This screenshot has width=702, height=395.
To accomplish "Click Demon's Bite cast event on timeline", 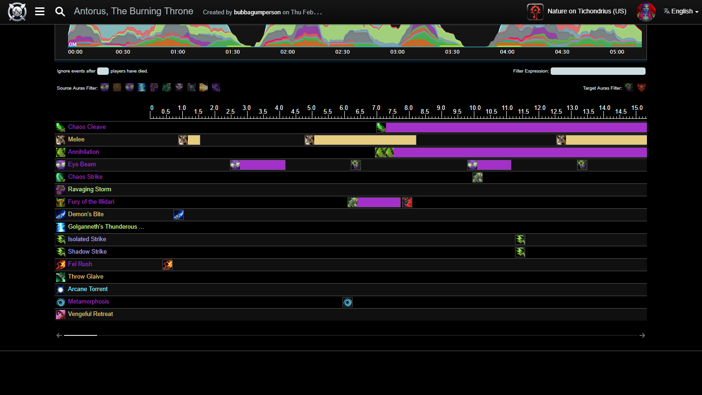I will (179, 215).
